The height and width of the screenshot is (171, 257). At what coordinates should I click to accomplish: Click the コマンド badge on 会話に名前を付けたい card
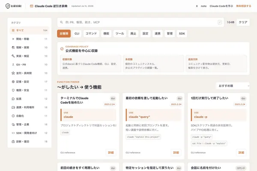pos(241,168)
